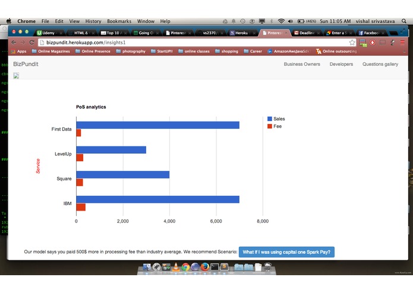Open the Help menu

(165, 21)
